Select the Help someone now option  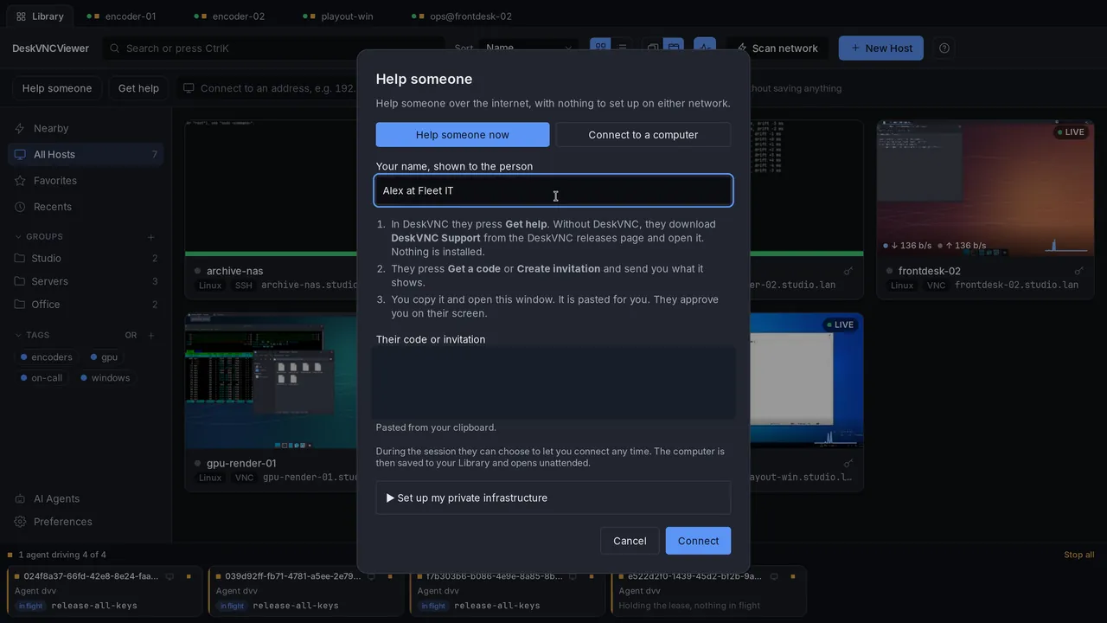[x=463, y=135]
